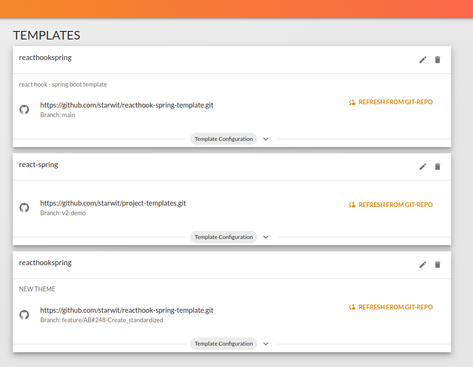Expand react-spring Template Configuration chevron
Image resolution: width=473 pixels, height=367 pixels.
266,237
